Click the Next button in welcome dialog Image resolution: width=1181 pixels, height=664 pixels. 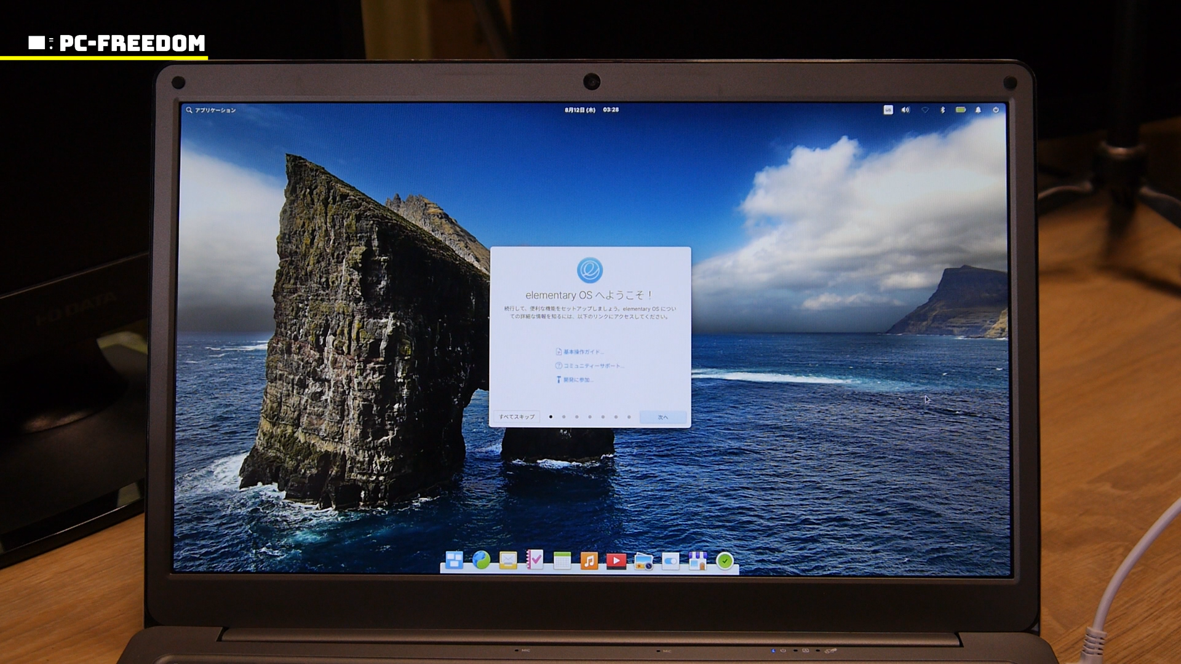[x=662, y=417]
